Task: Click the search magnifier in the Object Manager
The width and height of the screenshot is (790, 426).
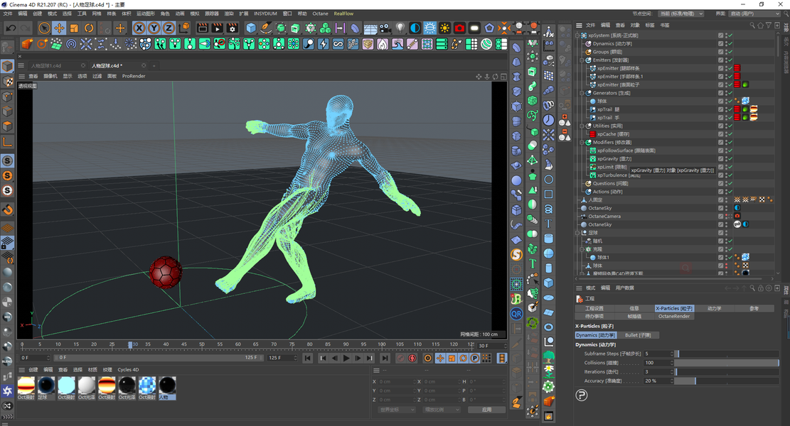Action: click(x=752, y=25)
